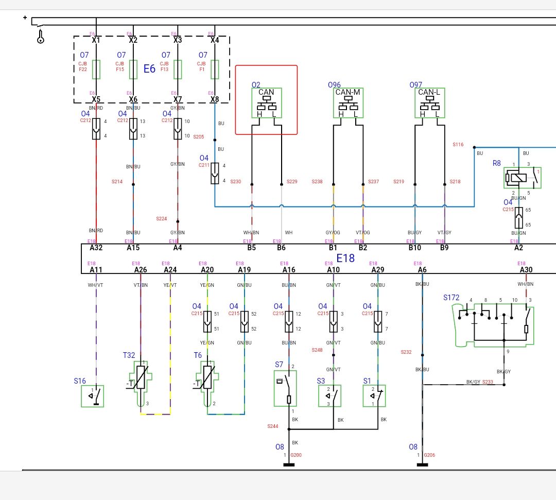Image resolution: width=556 pixels, height=500 pixels.
Task: Click splice label S230
Action: [x=235, y=182]
